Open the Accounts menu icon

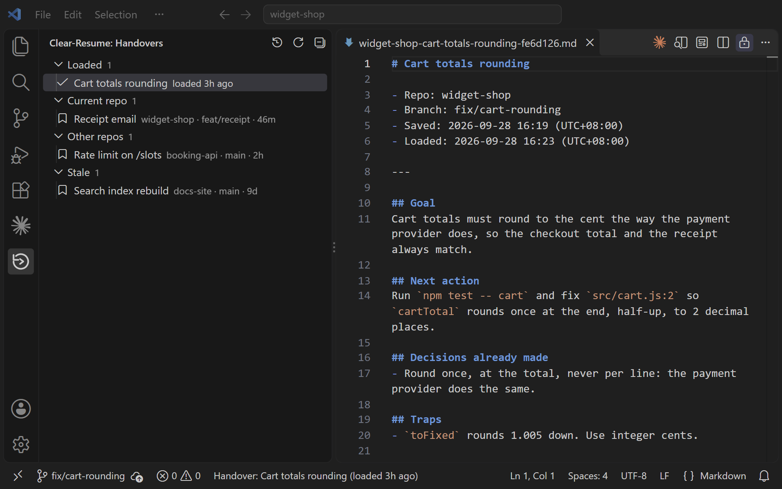(21, 409)
